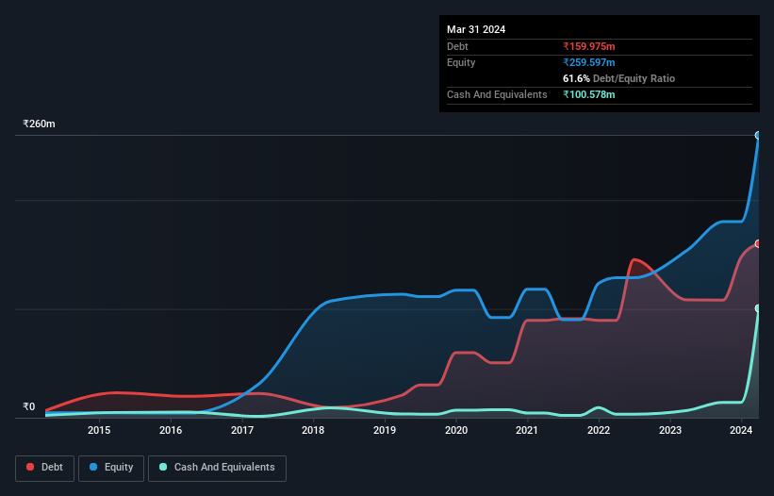
Task: Click the 2023 x-axis label
Action: point(670,430)
